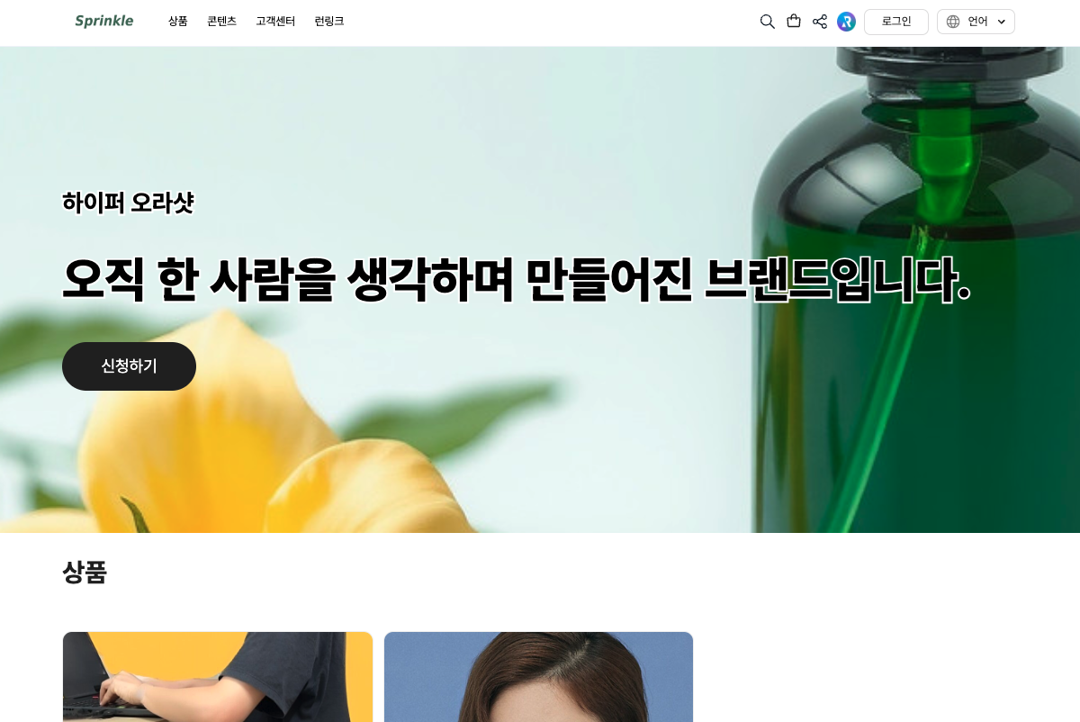Click the globe icon beside 언어
Viewport: 1080px width, 722px height.
click(x=953, y=22)
